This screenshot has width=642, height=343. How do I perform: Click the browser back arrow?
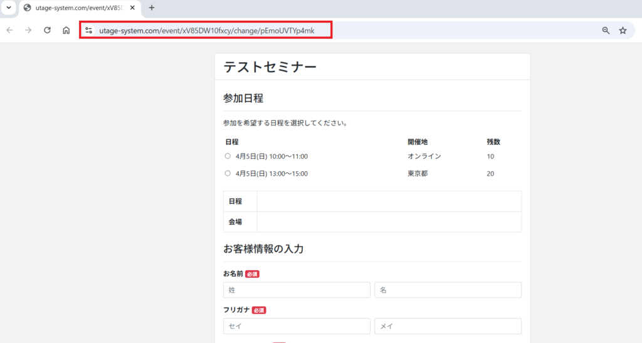point(9,30)
